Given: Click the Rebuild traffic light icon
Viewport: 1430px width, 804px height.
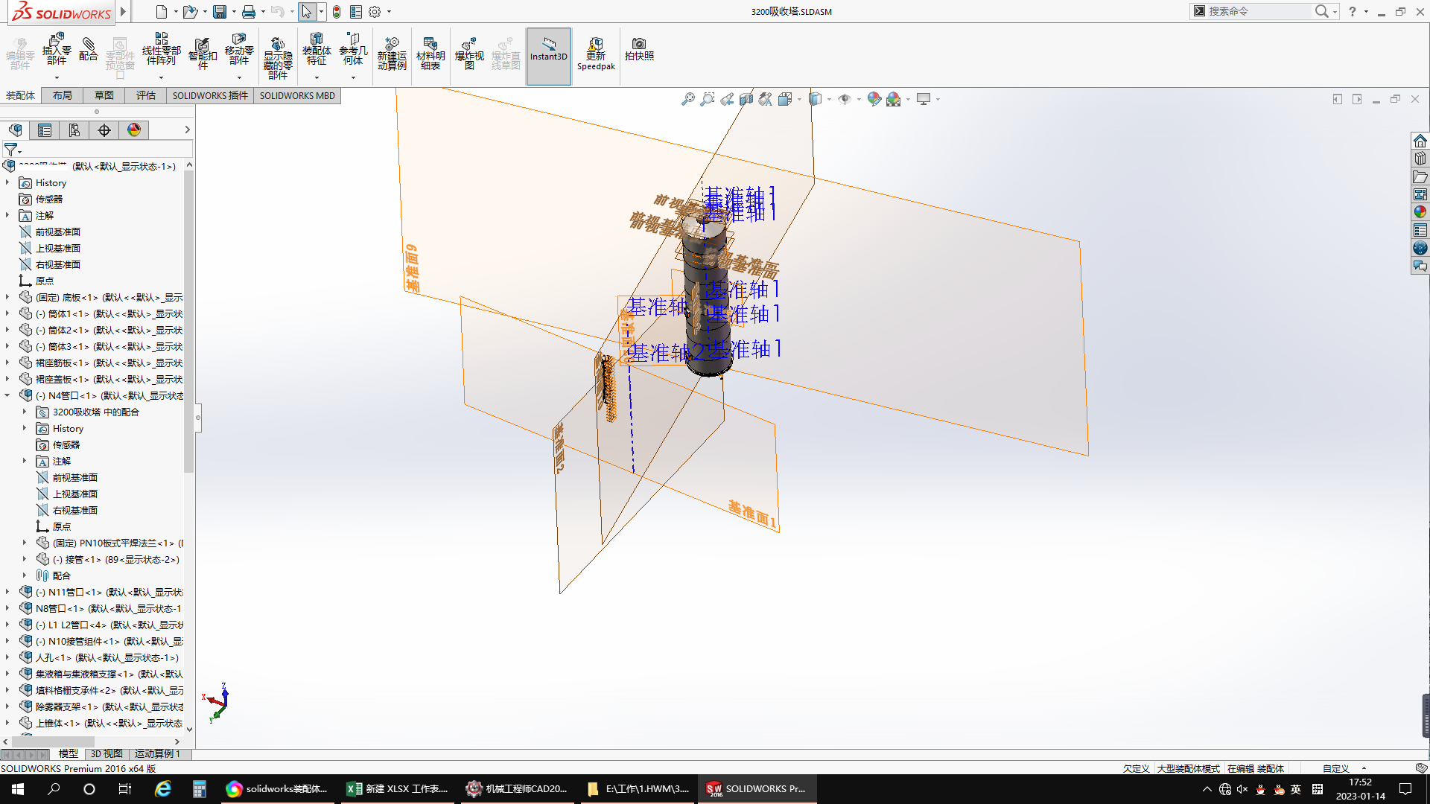Looking at the screenshot, I should pyautogui.click(x=337, y=12).
